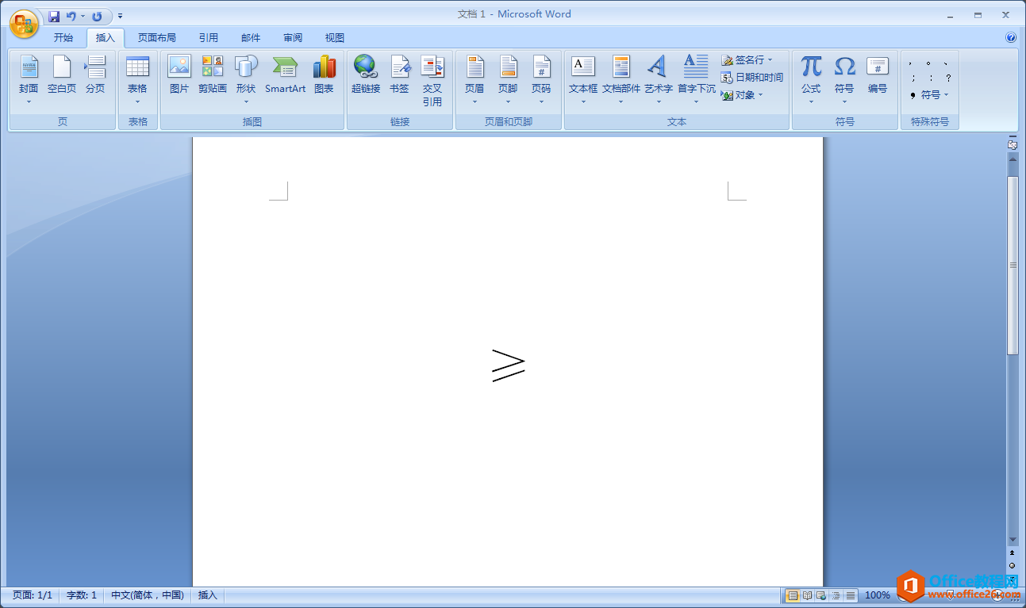Viewport: 1026px width, 608px height.
Task: Open the 文档部件 quick parts menu
Action: click(621, 80)
